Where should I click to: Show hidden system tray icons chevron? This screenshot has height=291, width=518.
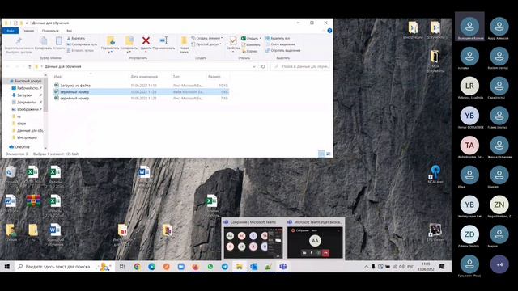366,266
